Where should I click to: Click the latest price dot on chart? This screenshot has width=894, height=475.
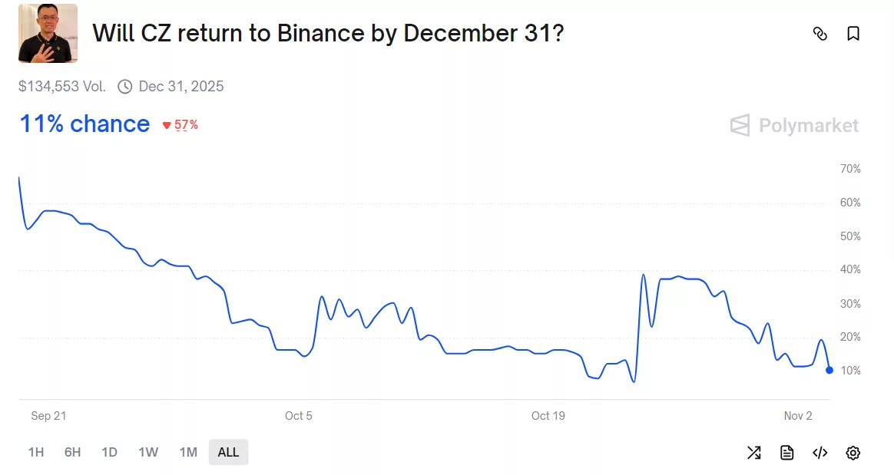829,370
